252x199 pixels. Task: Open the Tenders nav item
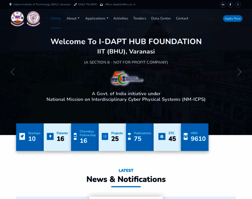click(140, 18)
